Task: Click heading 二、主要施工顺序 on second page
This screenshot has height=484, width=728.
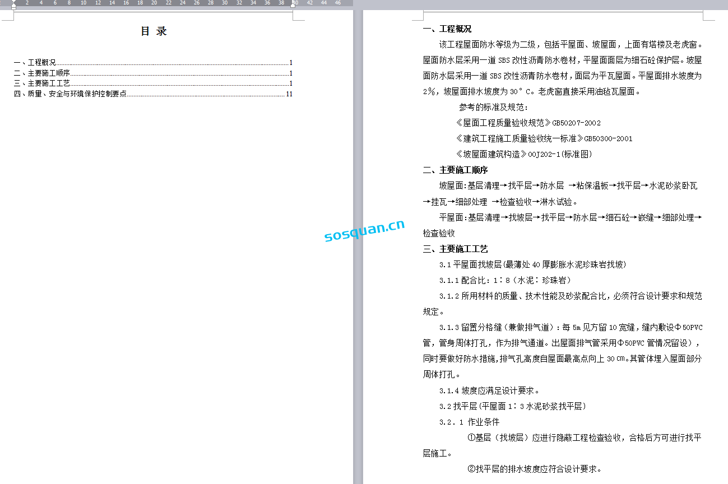Action: pyautogui.click(x=455, y=170)
